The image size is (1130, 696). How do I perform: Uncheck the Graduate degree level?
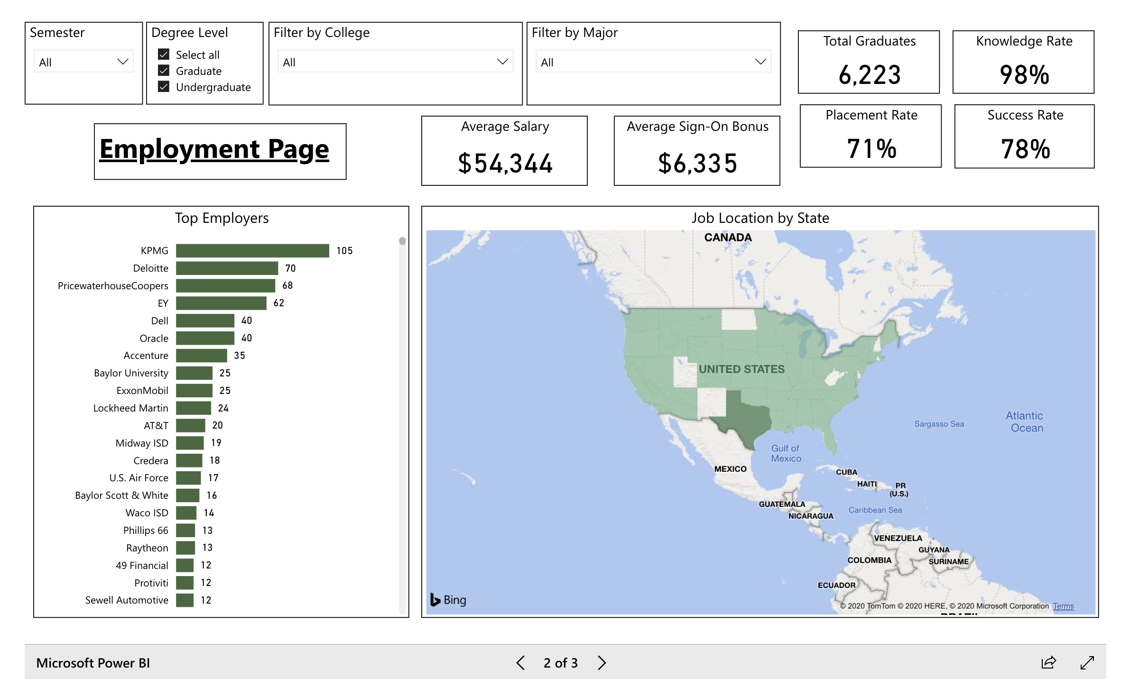164,71
